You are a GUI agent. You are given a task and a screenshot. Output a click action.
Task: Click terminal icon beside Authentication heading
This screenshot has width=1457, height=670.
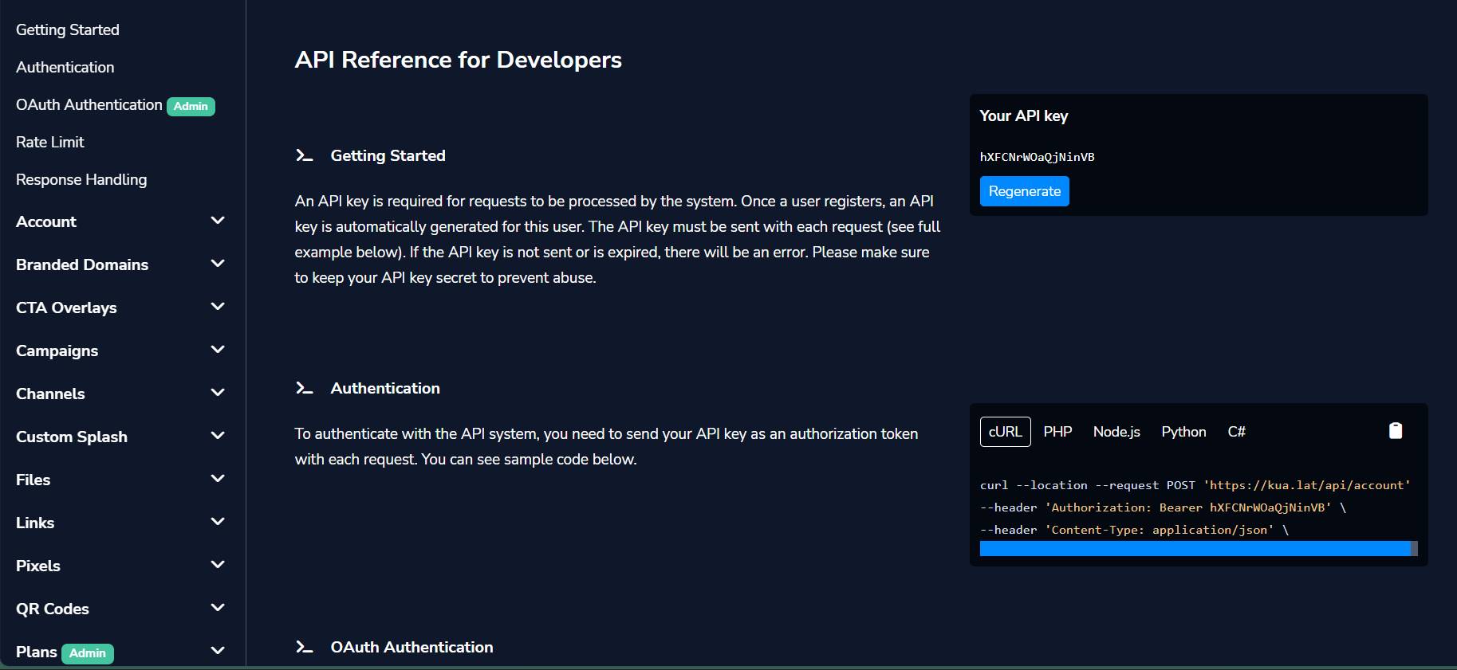click(x=304, y=388)
